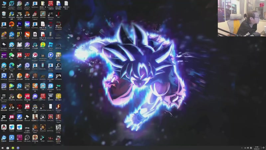Launch WeChat green chat bubble icon

pos(12,56)
